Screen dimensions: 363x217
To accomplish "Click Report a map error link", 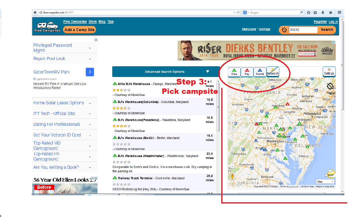I will (x=325, y=186).
